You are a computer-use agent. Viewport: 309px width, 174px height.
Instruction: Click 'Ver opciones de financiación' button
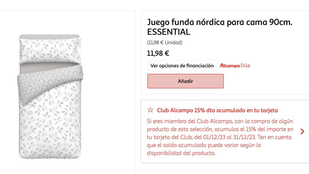click(182, 65)
